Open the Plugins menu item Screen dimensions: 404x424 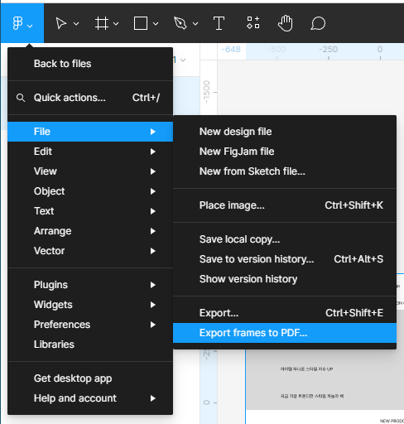[x=90, y=285]
